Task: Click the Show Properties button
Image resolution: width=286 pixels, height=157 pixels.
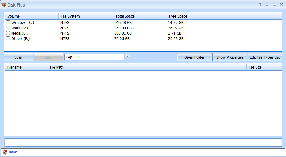Action: click(x=230, y=57)
